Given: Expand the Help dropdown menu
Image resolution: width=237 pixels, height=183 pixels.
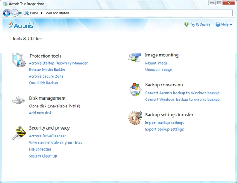Looking at the screenshot, I should (231, 25).
